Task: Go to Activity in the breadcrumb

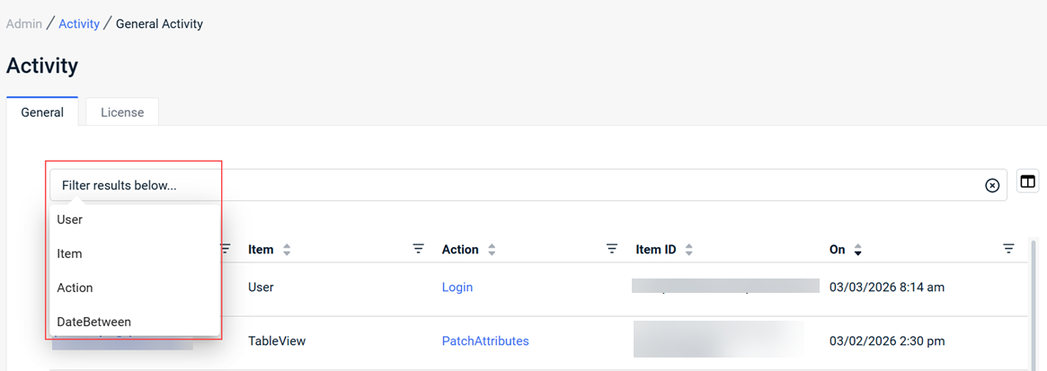Action: 79,24
